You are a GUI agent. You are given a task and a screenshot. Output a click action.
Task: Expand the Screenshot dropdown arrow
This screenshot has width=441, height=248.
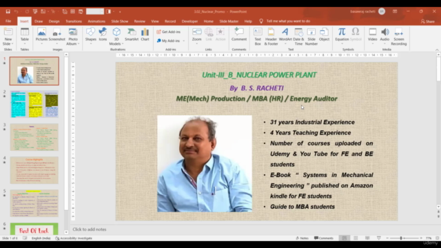tap(57, 44)
